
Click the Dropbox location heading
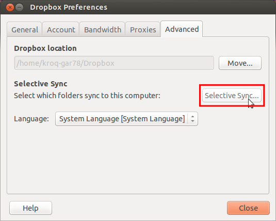coord(45,48)
